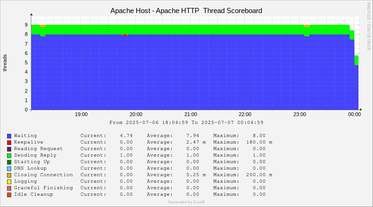Screen dimensions: 373x207
Task: Click the 'Starting Up' legend label
Action: click(x=32, y=162)
